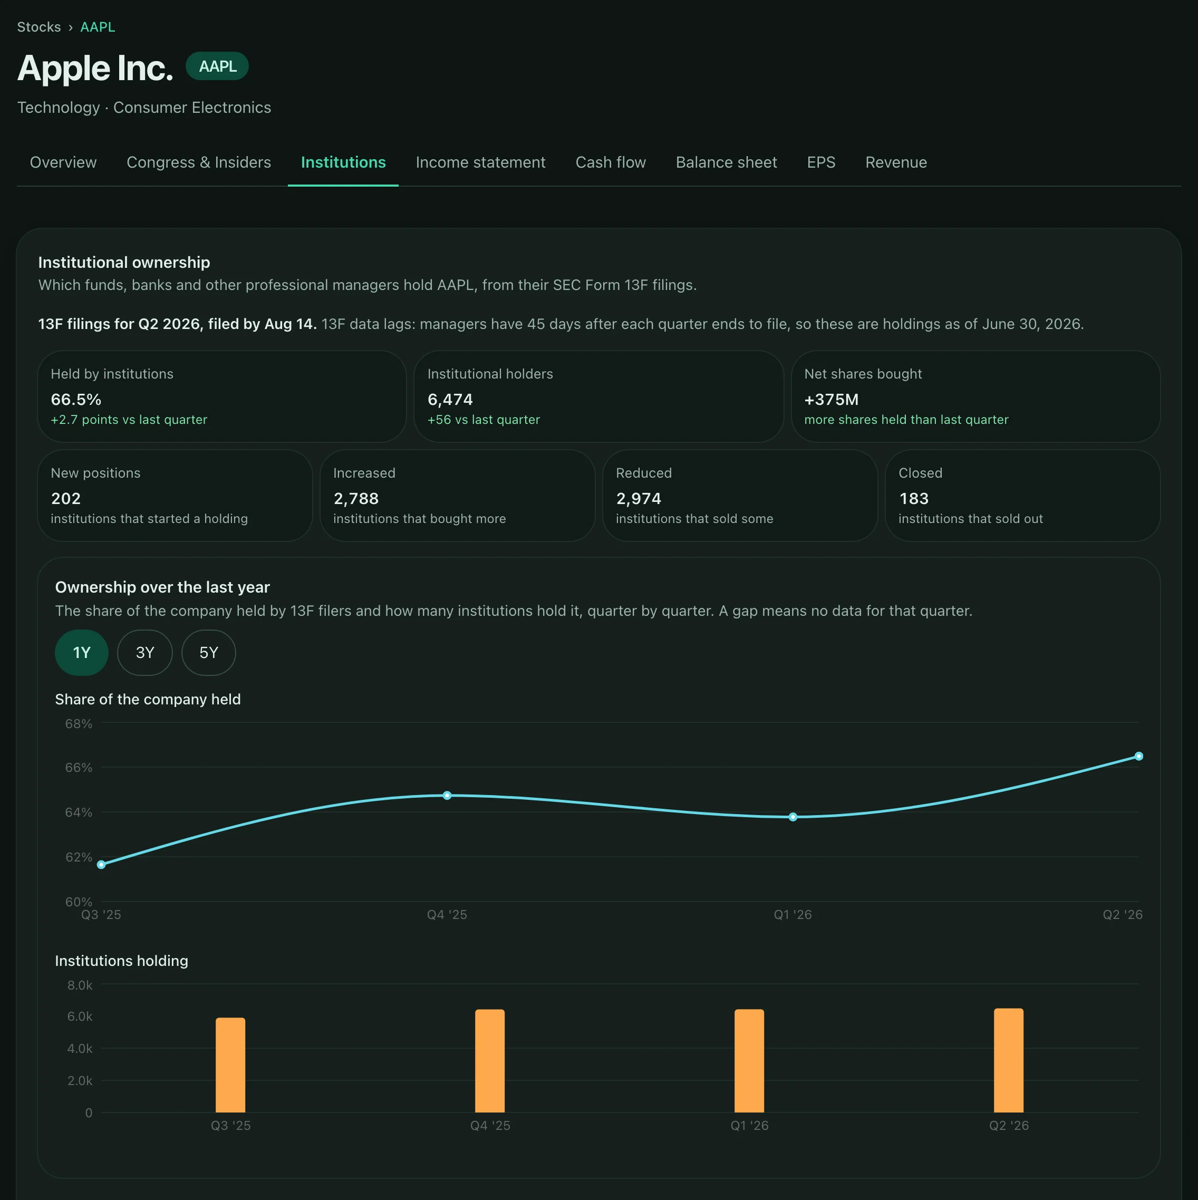Screen dimensions: 1198x1200
Task: Switch to the Congress & Insiders tab
Action: click(x=199, y=162)
